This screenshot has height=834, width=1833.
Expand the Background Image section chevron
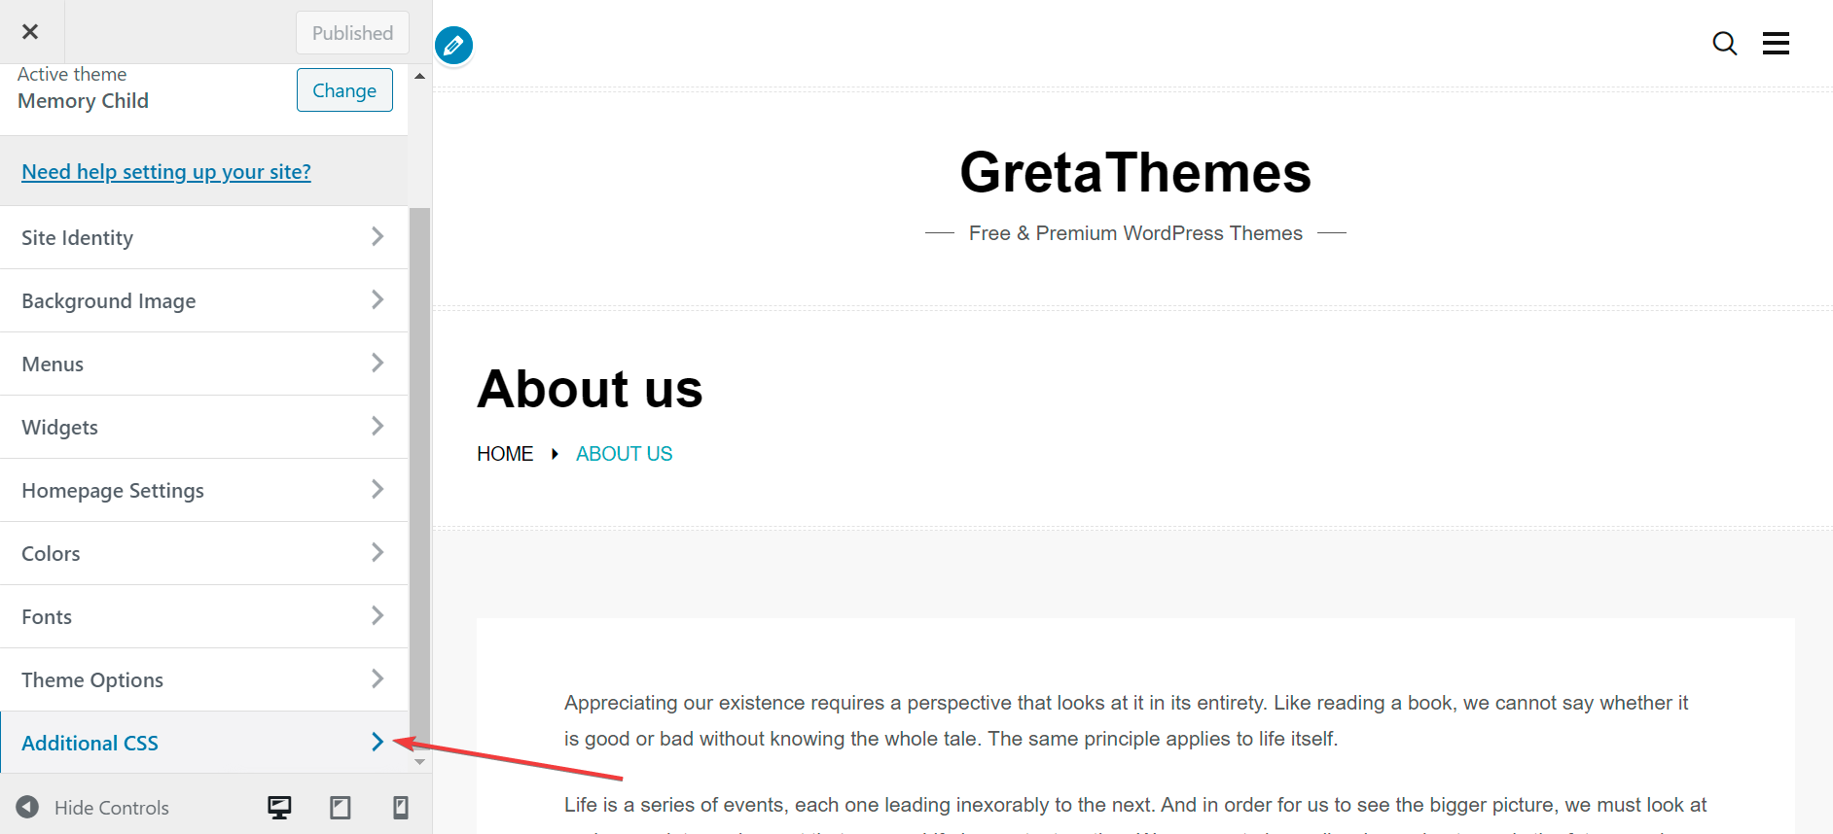point(377,300)
